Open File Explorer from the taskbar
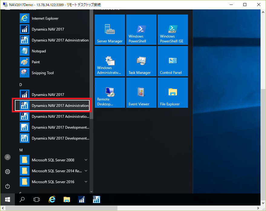 pos(67,199)
